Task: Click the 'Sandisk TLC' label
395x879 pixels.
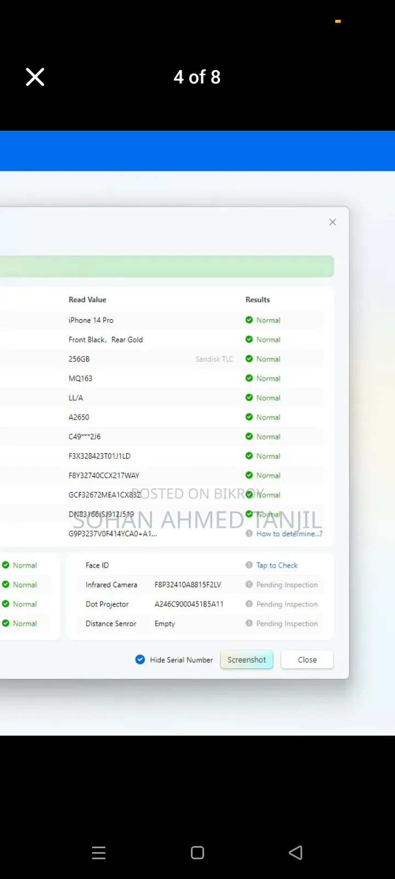Action: tap(214, 359)
